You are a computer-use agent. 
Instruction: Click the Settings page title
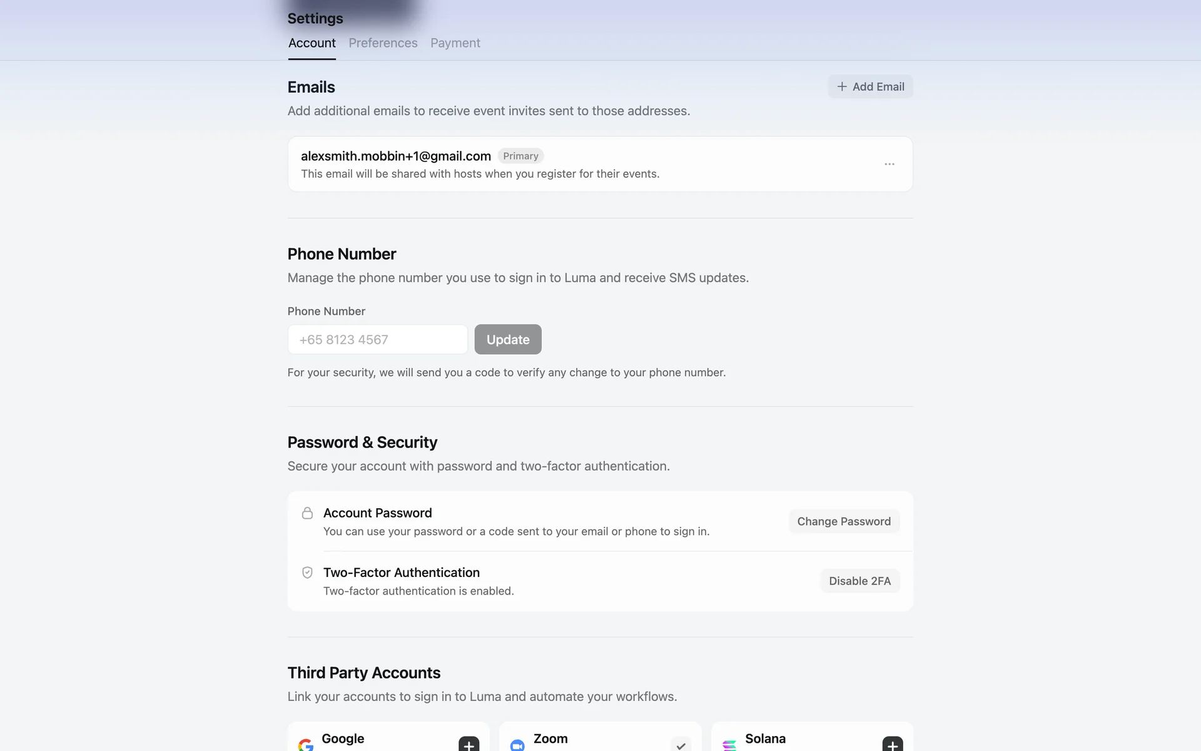315,19
